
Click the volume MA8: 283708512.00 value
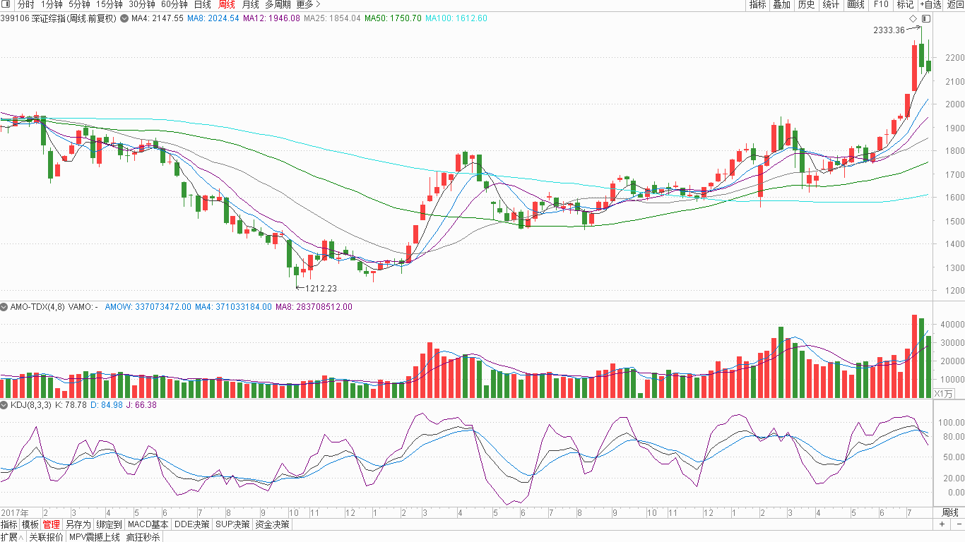click(313, 307)
